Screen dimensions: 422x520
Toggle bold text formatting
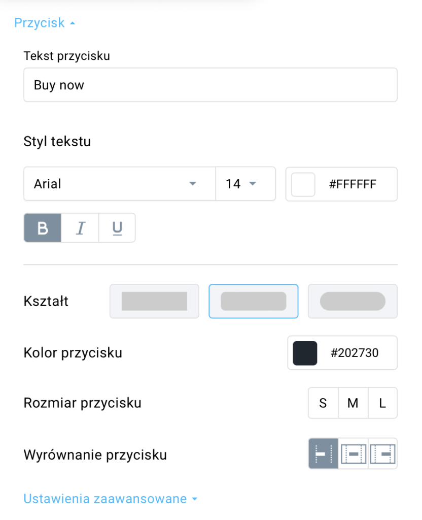pos(43,228)
